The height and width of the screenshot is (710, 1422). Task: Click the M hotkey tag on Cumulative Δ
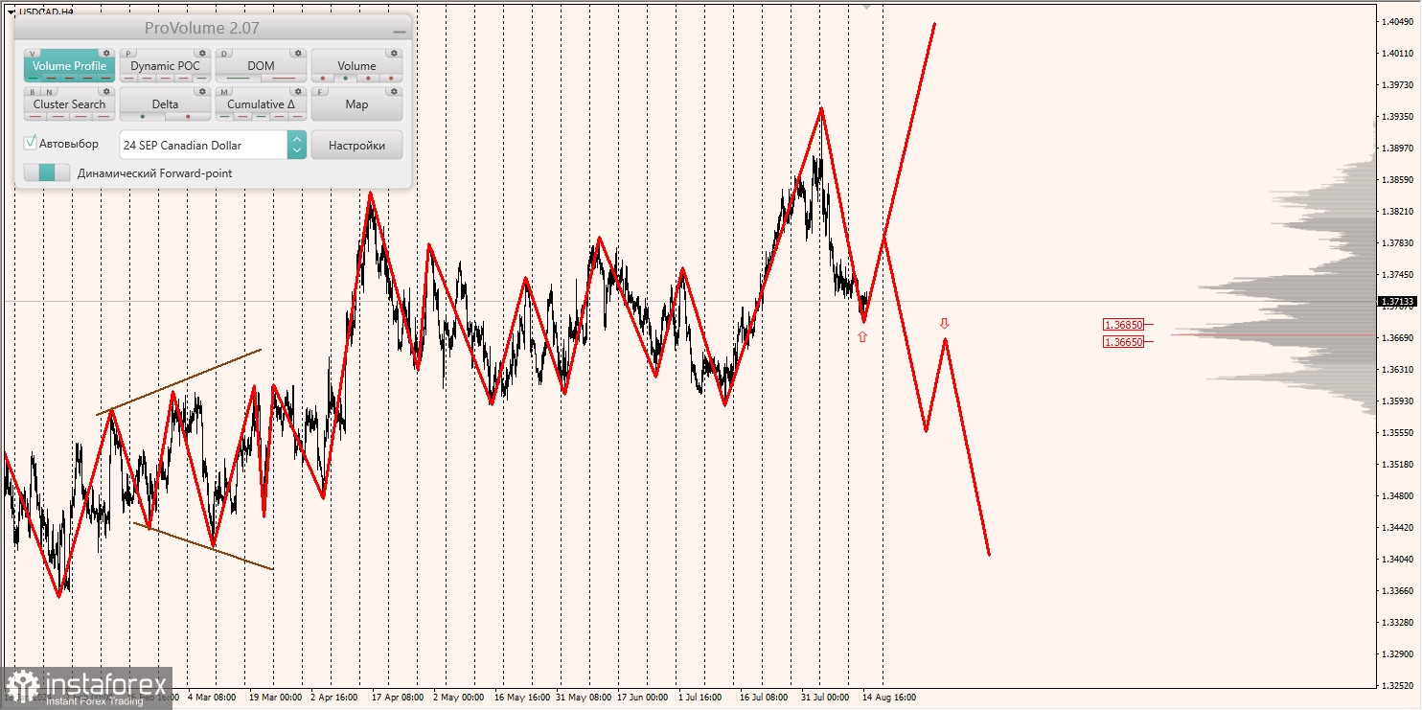224,92
